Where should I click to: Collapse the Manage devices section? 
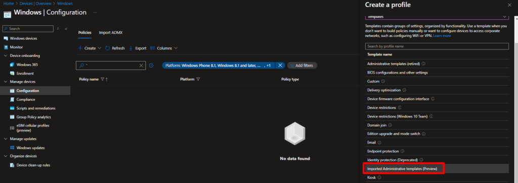point(6,82)
